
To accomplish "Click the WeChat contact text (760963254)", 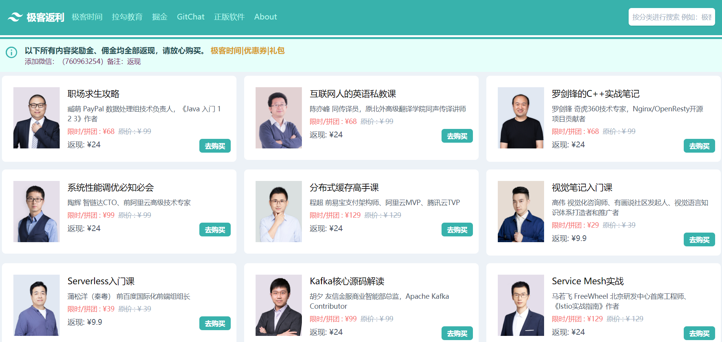I will (x=83, y=62).
